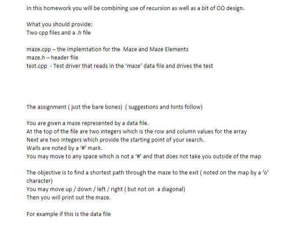Click the opening line about recursion and OO design

[x=135, y=8]
